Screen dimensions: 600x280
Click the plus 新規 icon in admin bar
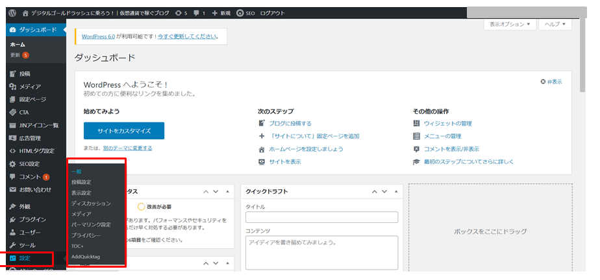[214, 13]
